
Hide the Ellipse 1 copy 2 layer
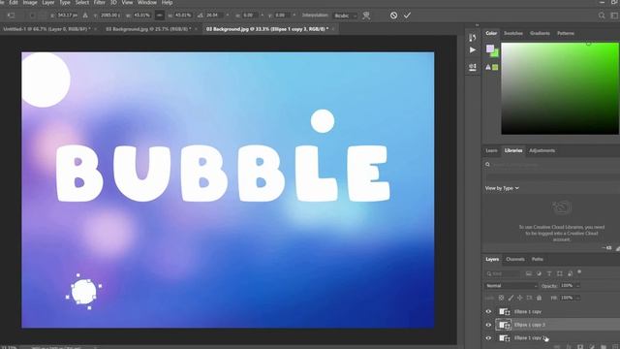[488, 338]
